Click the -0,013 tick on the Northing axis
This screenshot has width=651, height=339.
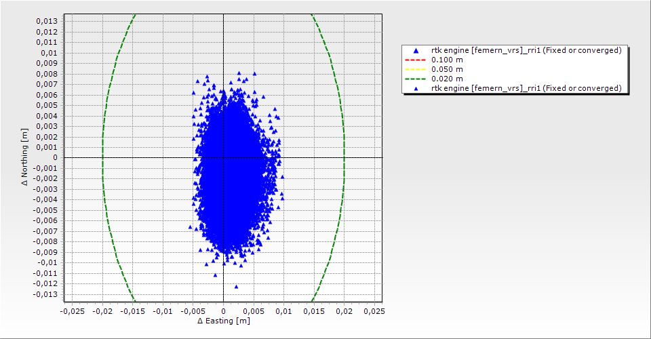45,294
